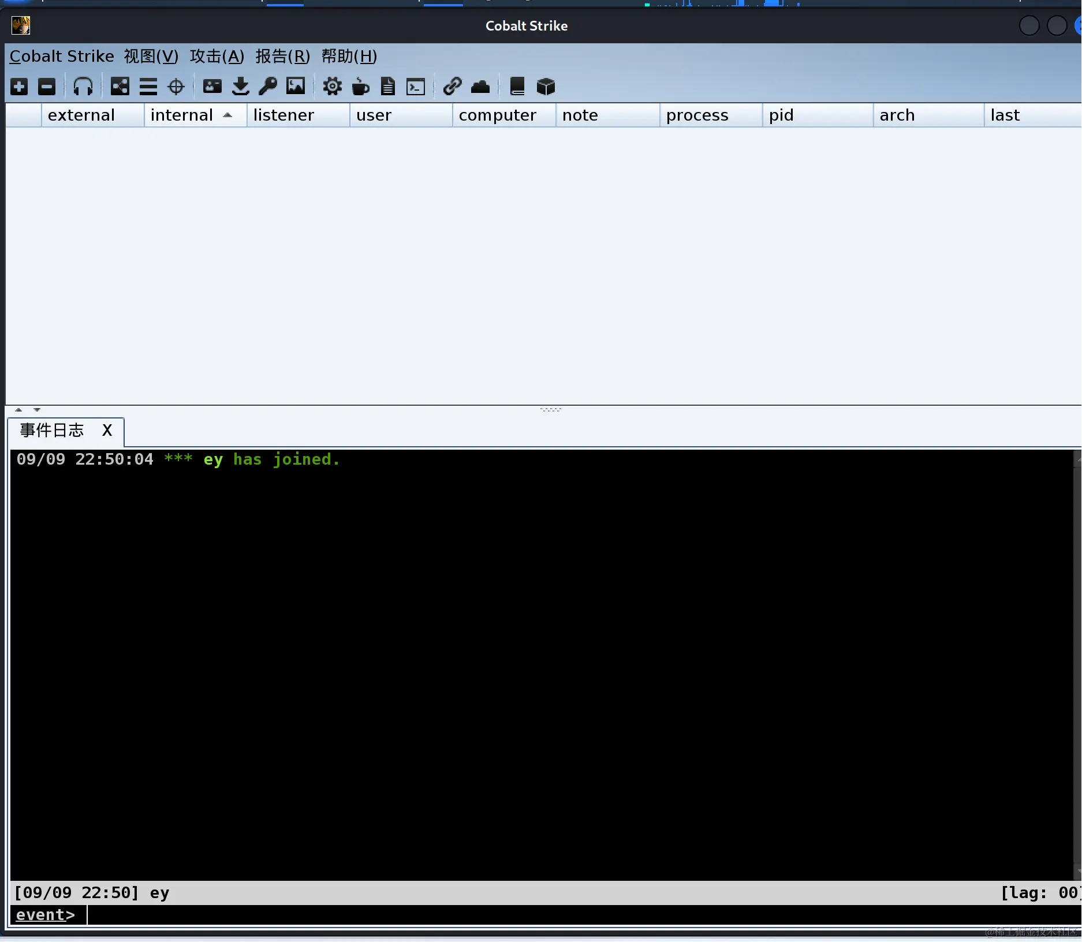The height and width of the screenshot is (942, 1082).
Task: Close the 事件日志 tab with X
Action: coord(107,431)
